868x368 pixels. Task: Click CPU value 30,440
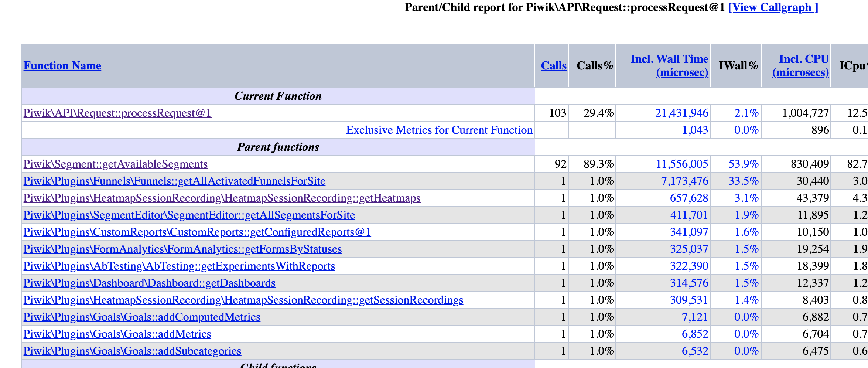(x=813, y=181)
